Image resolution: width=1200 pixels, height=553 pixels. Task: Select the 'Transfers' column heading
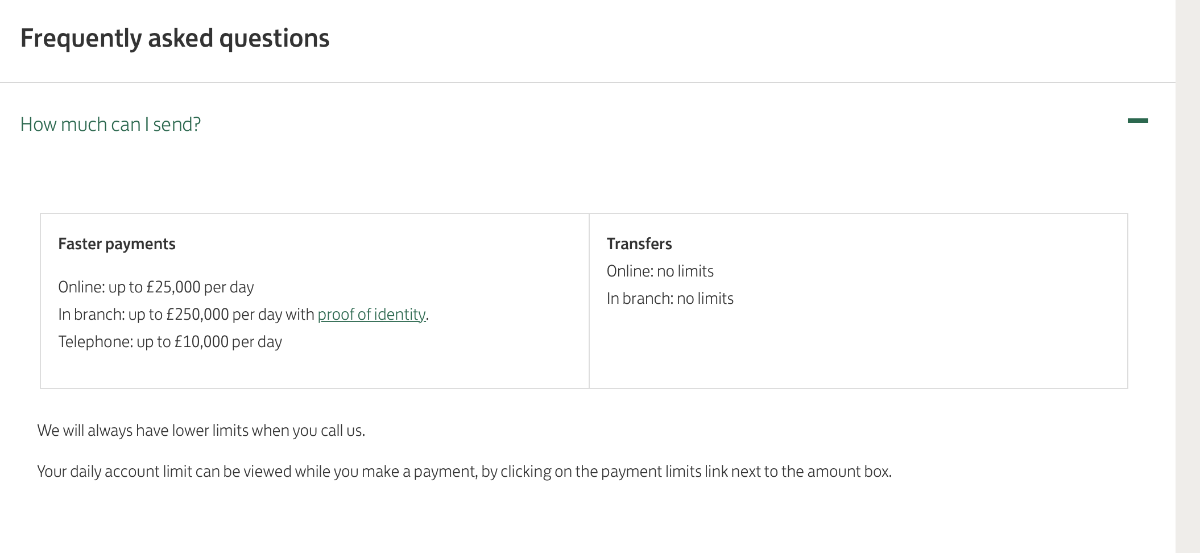639,244
